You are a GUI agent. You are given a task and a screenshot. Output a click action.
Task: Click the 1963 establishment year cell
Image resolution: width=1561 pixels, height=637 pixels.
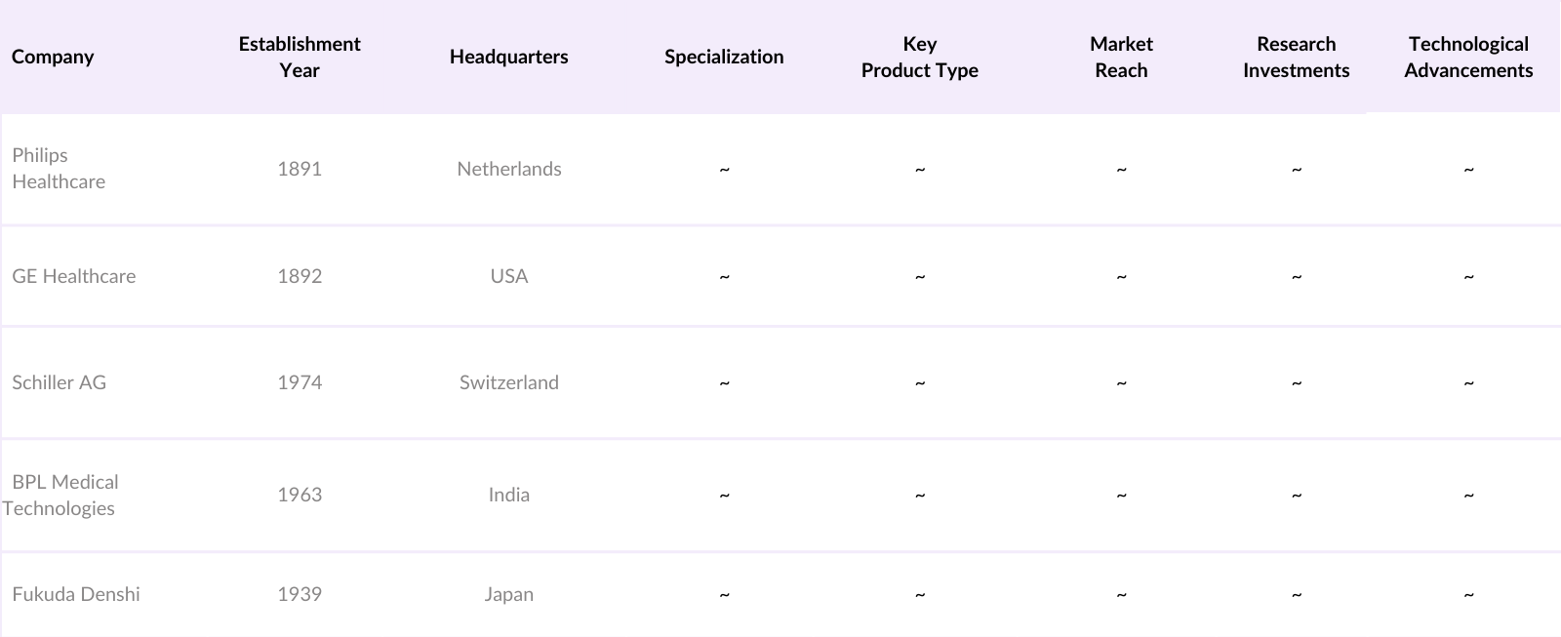coord(300,495)
